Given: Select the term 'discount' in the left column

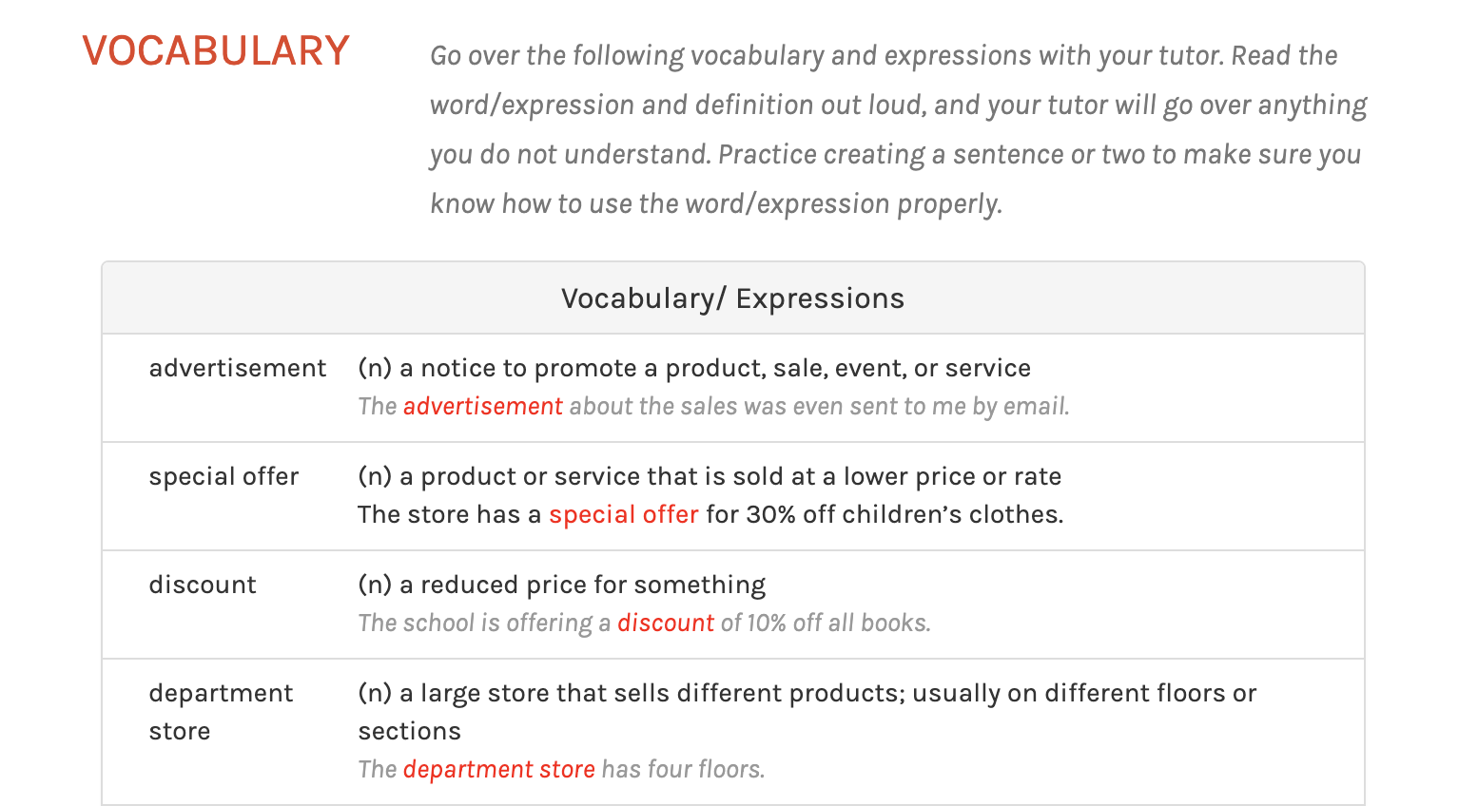Looking at the screenshot, I should click(203, 585).
